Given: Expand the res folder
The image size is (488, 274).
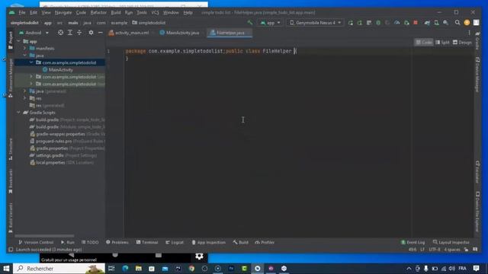Looking at the screenshot, I should [x=25, y=98].
